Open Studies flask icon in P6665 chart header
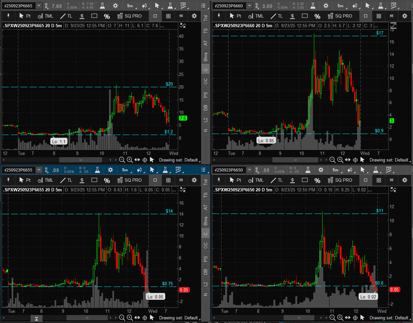 click(102, 6)
